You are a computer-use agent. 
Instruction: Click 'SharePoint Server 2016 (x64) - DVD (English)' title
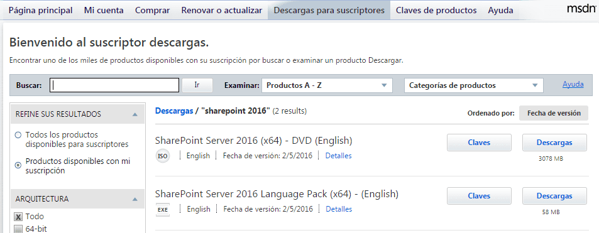254,141
